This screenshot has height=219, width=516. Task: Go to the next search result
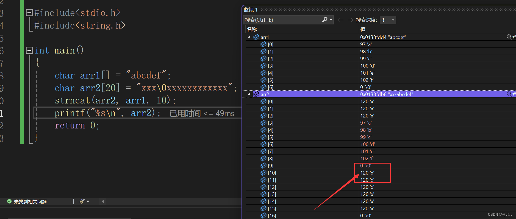point(350,20)
